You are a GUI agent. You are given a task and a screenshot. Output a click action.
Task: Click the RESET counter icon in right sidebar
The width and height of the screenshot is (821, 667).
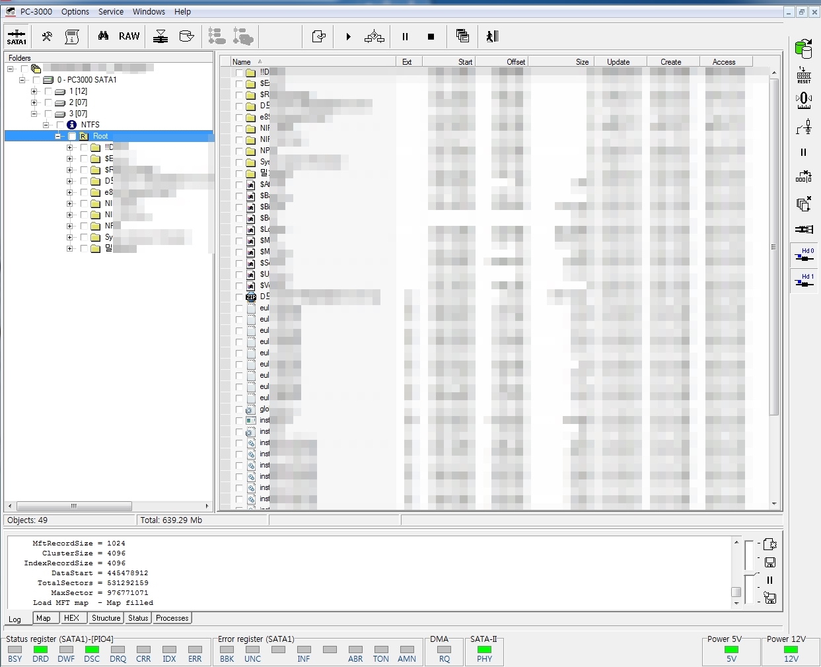803,75
